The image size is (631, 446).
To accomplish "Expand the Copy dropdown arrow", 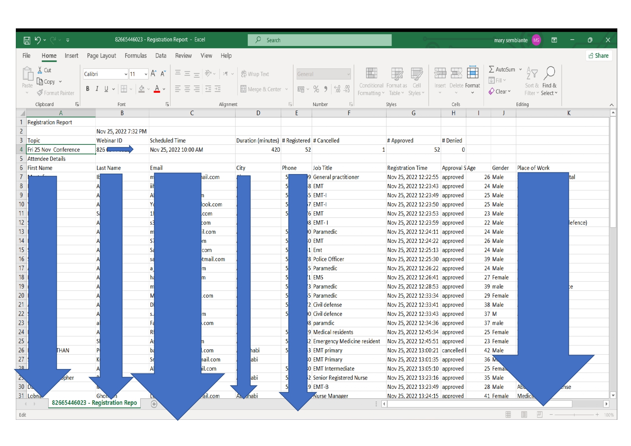I will [60, 82].
